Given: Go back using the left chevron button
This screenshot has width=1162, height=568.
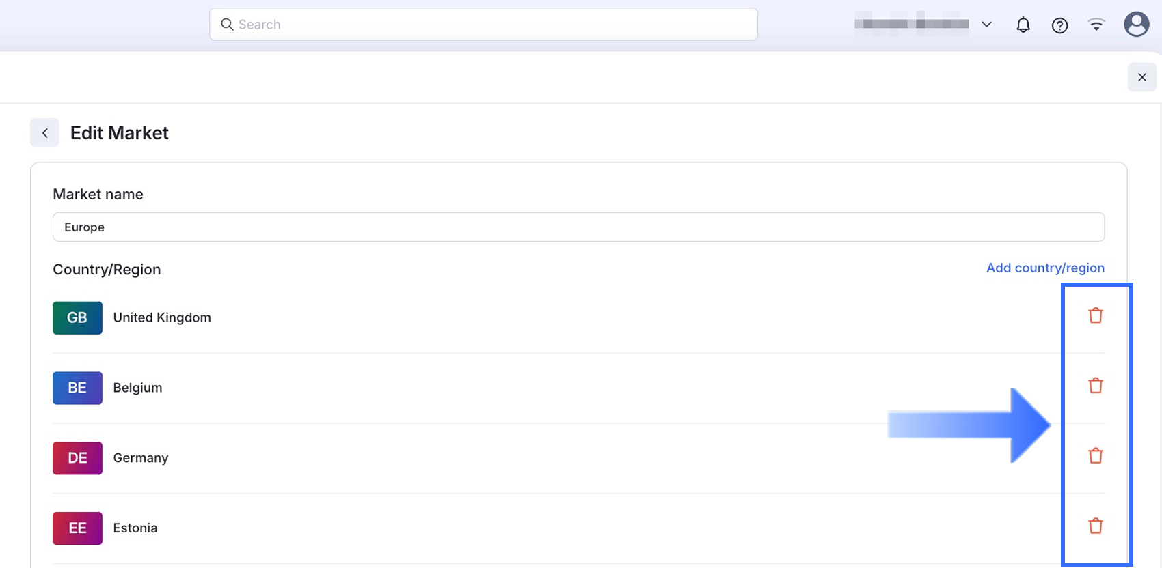Looking at the screenshot, I should click(x=44, y=133).
